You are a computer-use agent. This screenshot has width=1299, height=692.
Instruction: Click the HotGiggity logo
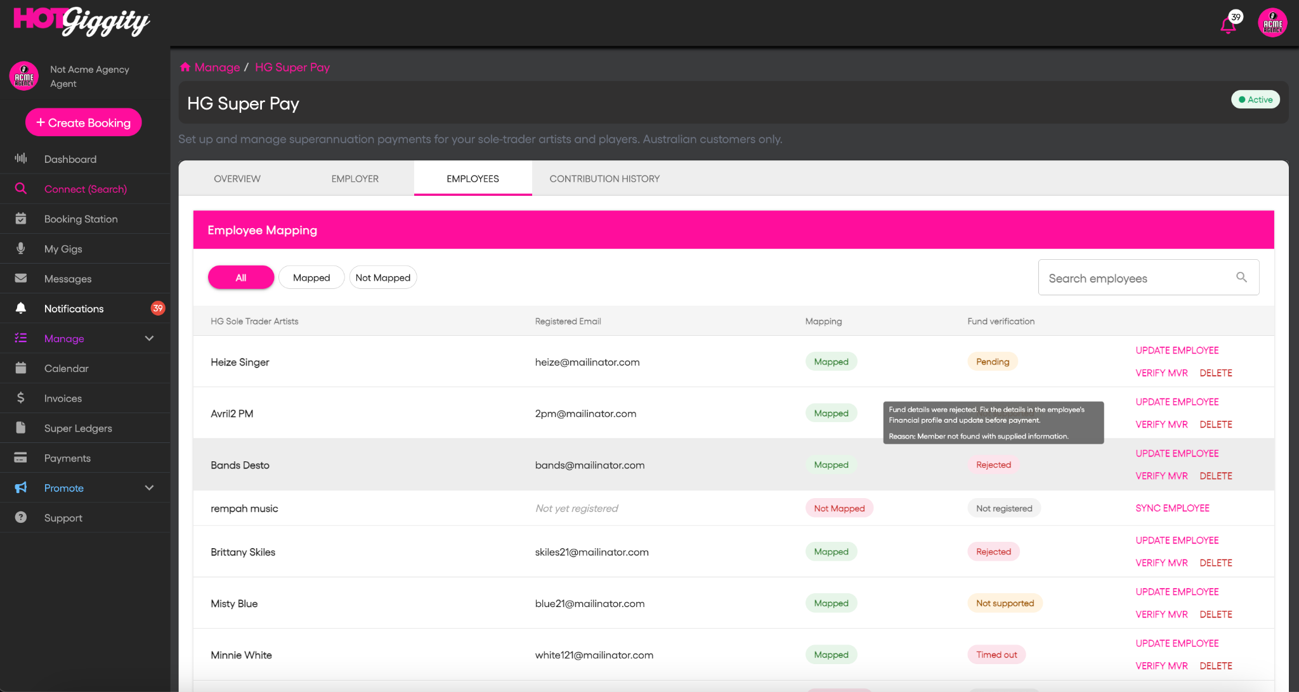click(81, 22)
